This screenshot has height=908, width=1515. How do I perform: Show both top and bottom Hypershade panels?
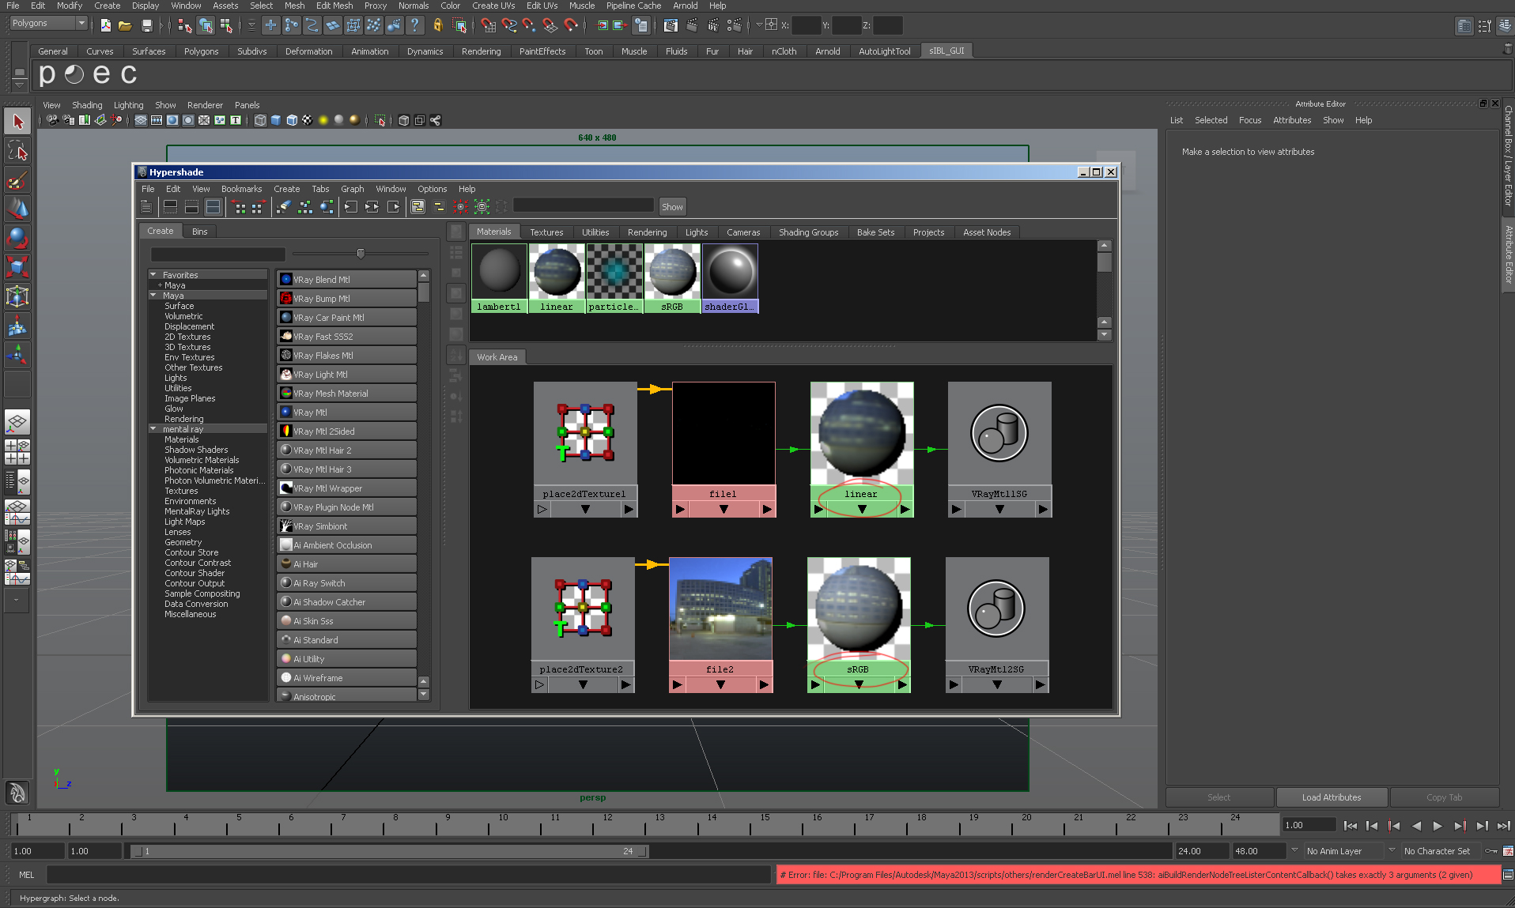(x=213, y=207)
